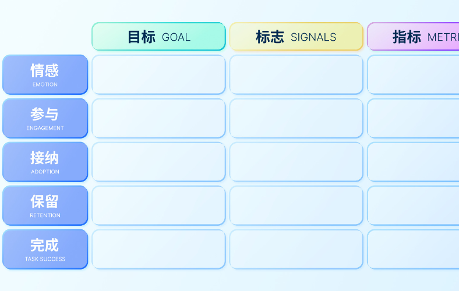Viewport: 459px width, 291px height.
Task: Click the Goal cell in Engagement row
Action: tap(158, 118)
